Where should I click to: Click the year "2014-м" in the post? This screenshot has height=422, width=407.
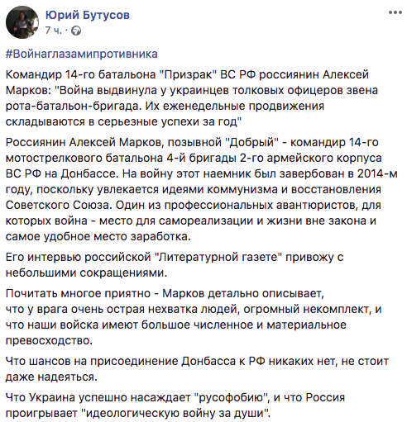click(x=377, y=174)
